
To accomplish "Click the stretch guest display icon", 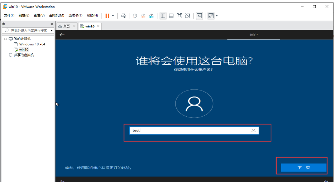I will [211, 16].
